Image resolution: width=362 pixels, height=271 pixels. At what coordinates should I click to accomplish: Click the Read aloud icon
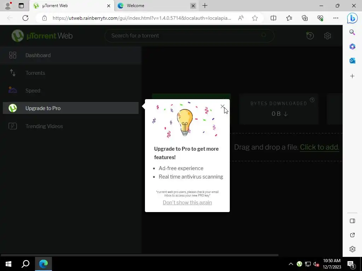click(x=241, y=18)
